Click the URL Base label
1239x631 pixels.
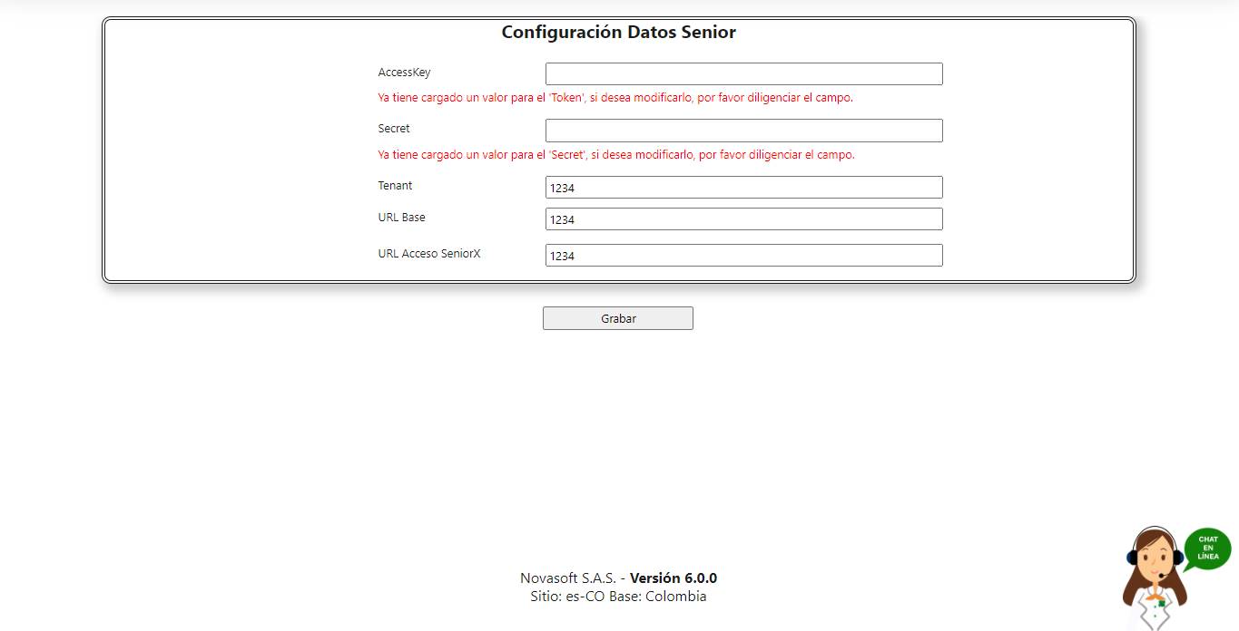coord(401,218)
